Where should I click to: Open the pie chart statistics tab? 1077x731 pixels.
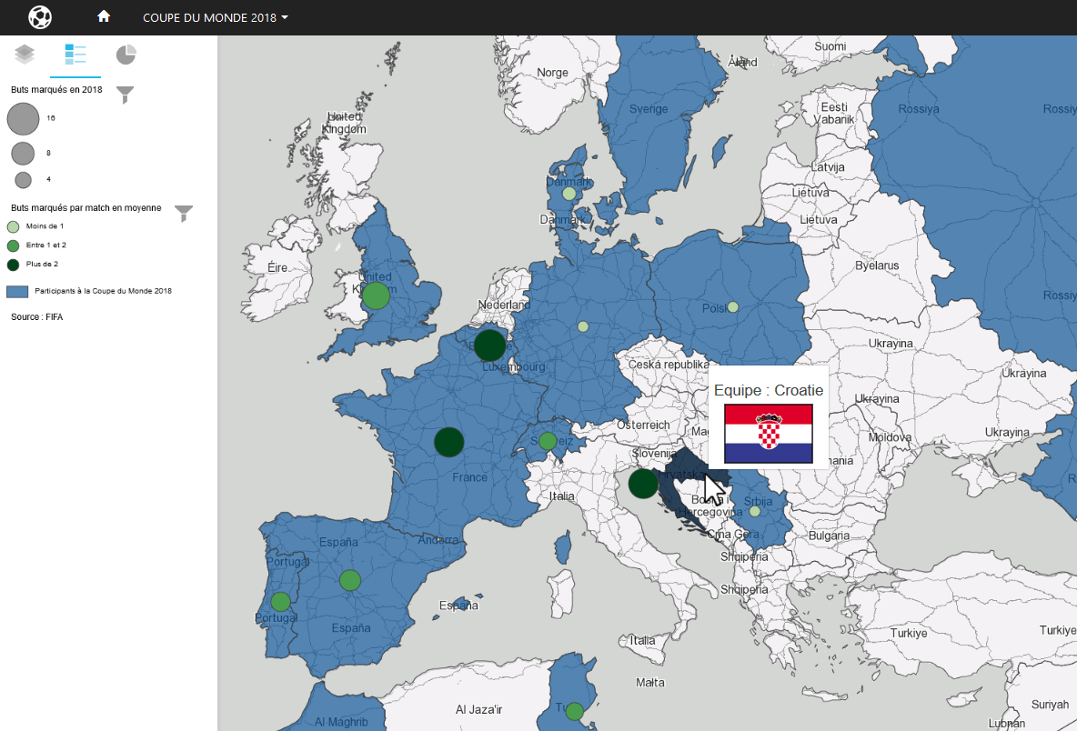point(126,55)
